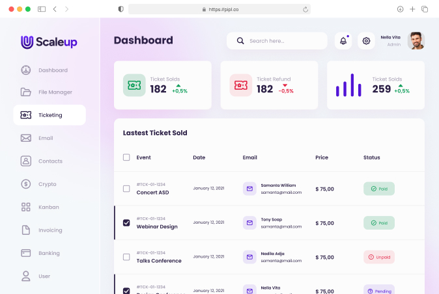Viewport: 439px width, 294px height.
Task: Click the mail icon beside Samanta William
Action: 249,189
